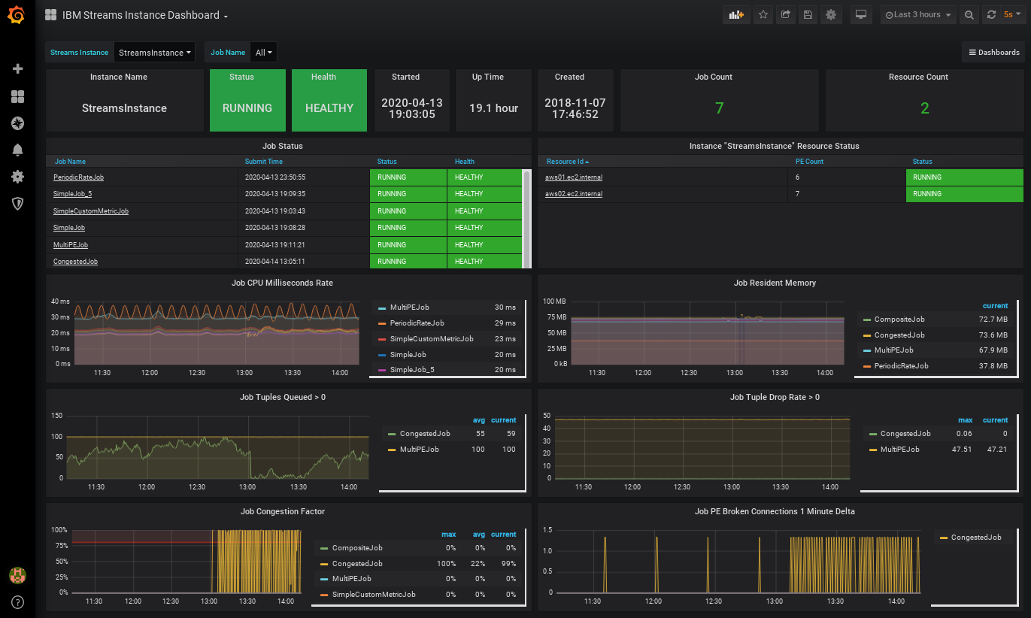
Task: Toggle MultiPEJob series in CPU Rate legend
Action: coord(408,307)
